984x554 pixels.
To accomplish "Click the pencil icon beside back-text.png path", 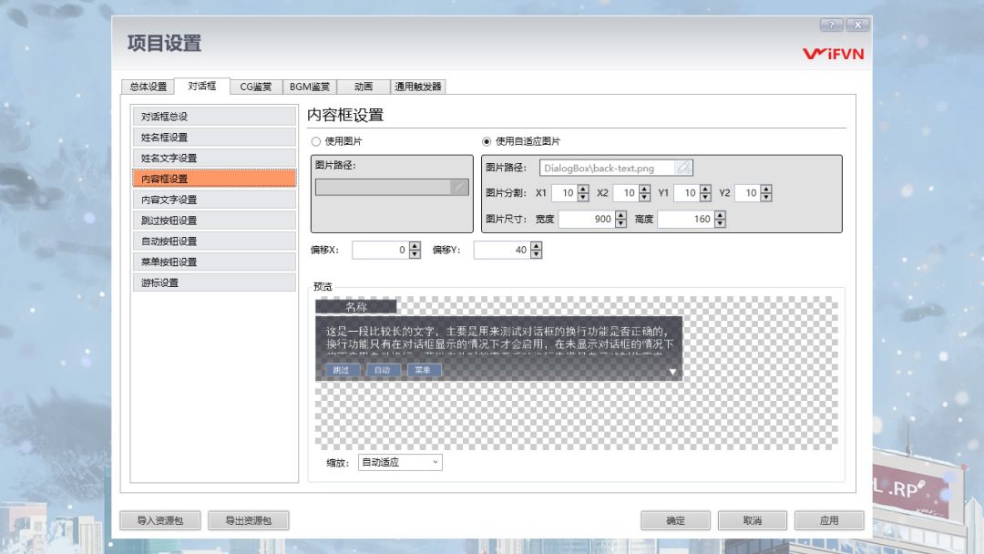I will click(682, 168).
